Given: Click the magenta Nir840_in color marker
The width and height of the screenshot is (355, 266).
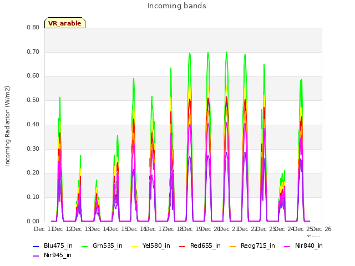Looking at the screenshot, I should point(287,246).
